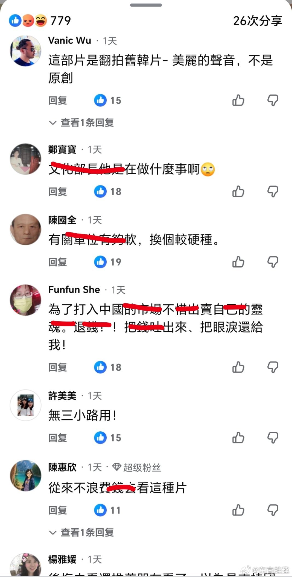Thumbs up 鄭寶寶's comment

pos(238,191)
